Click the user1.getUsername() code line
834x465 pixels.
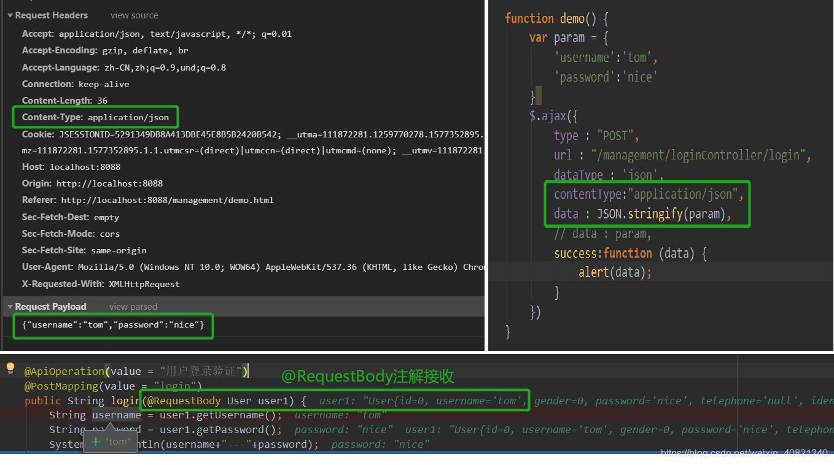166,415
